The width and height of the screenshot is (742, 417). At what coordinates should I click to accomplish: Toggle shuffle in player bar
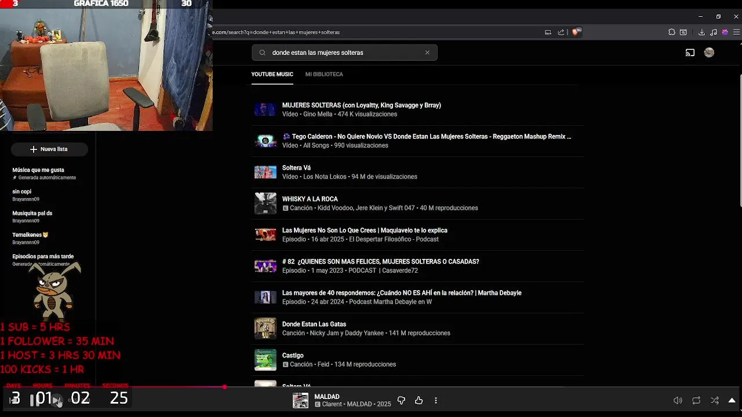tap(715, 400)
